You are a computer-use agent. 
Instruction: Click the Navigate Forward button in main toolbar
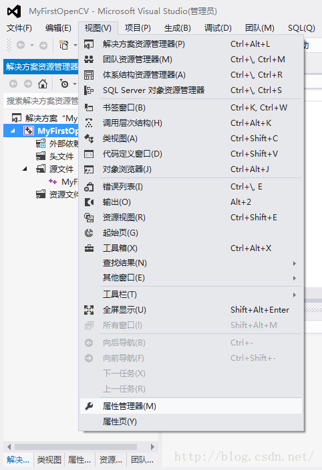[43, 46]
